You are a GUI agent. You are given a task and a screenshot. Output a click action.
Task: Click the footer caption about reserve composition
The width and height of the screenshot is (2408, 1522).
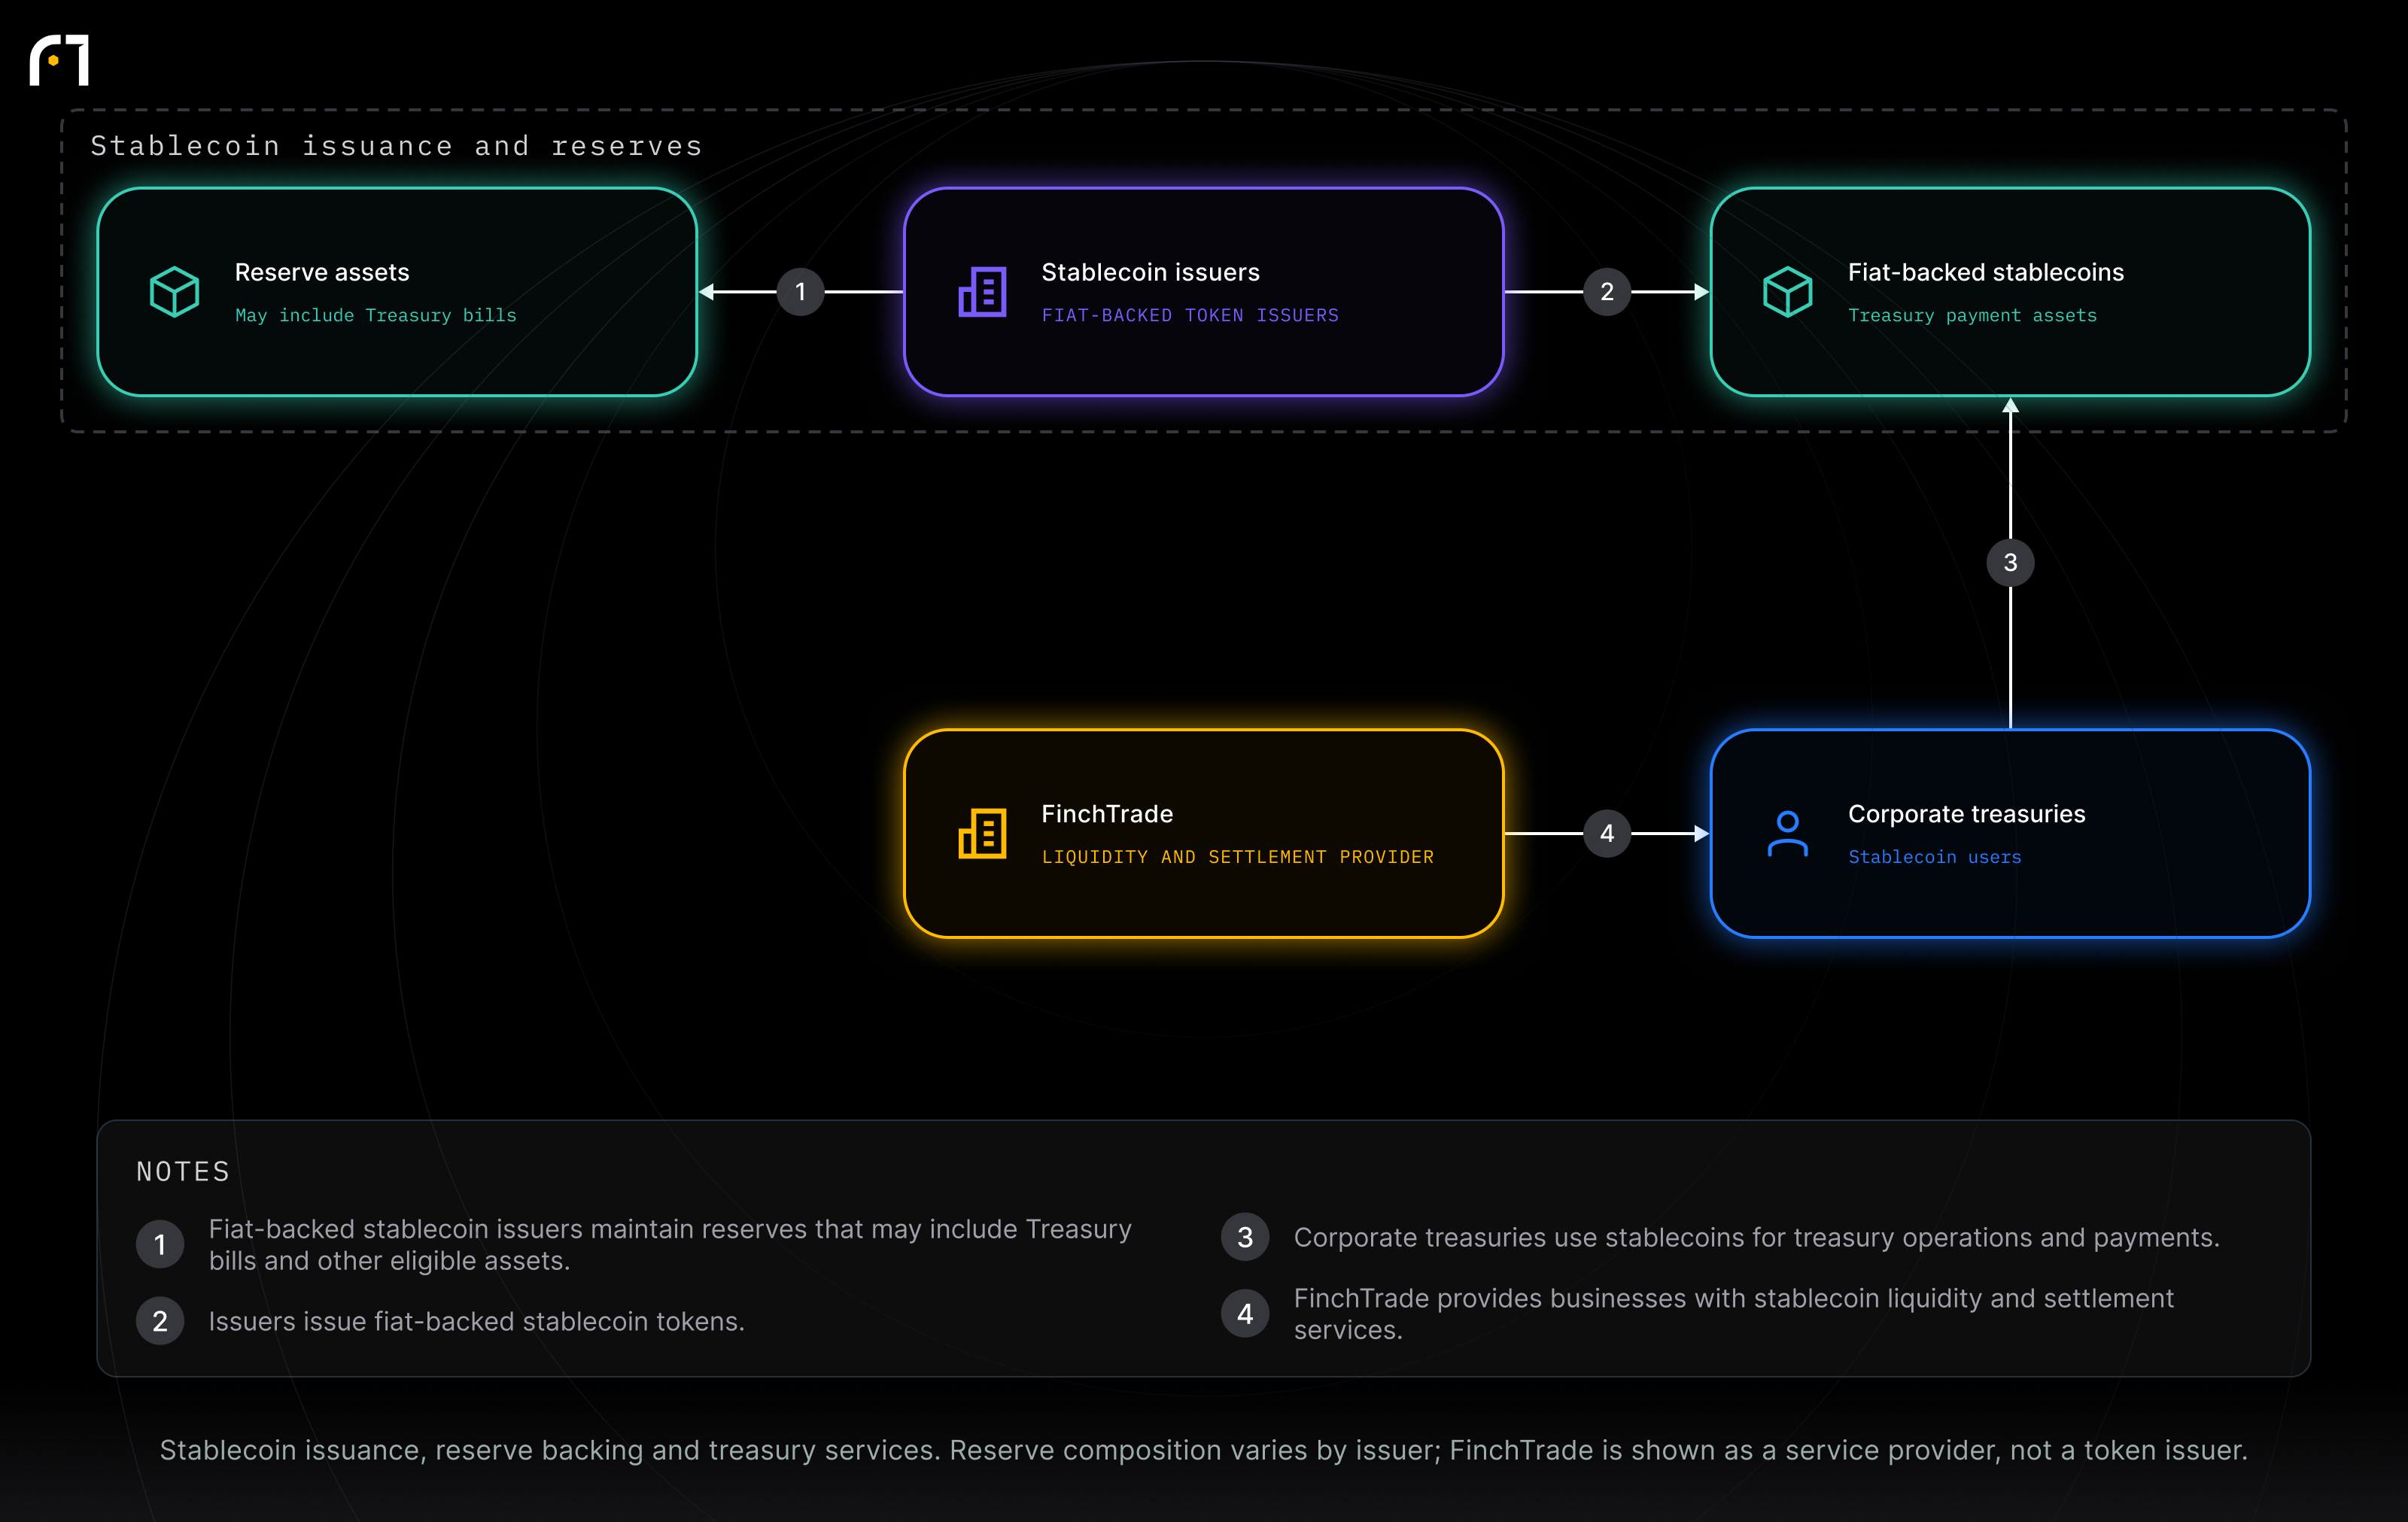pos(1203,1450)
